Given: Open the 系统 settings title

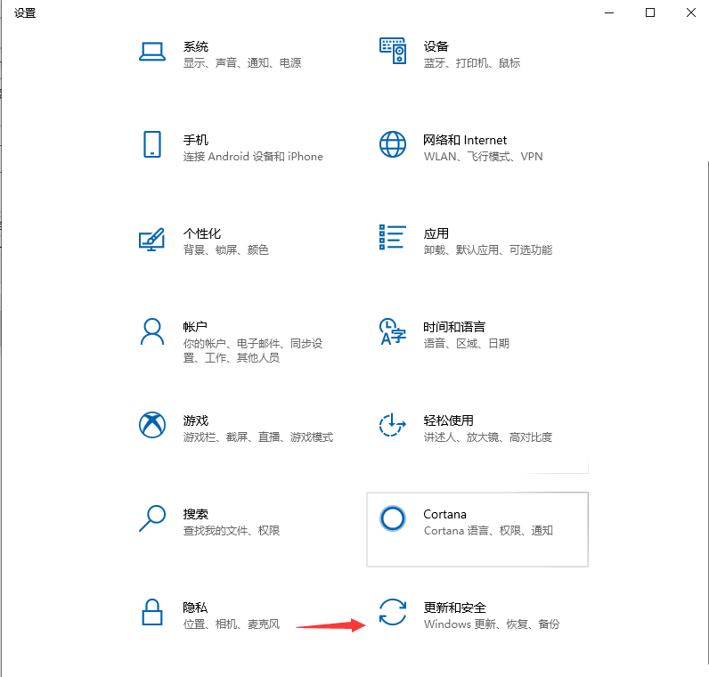Looking at the screenshot, I should click(195, 46).
